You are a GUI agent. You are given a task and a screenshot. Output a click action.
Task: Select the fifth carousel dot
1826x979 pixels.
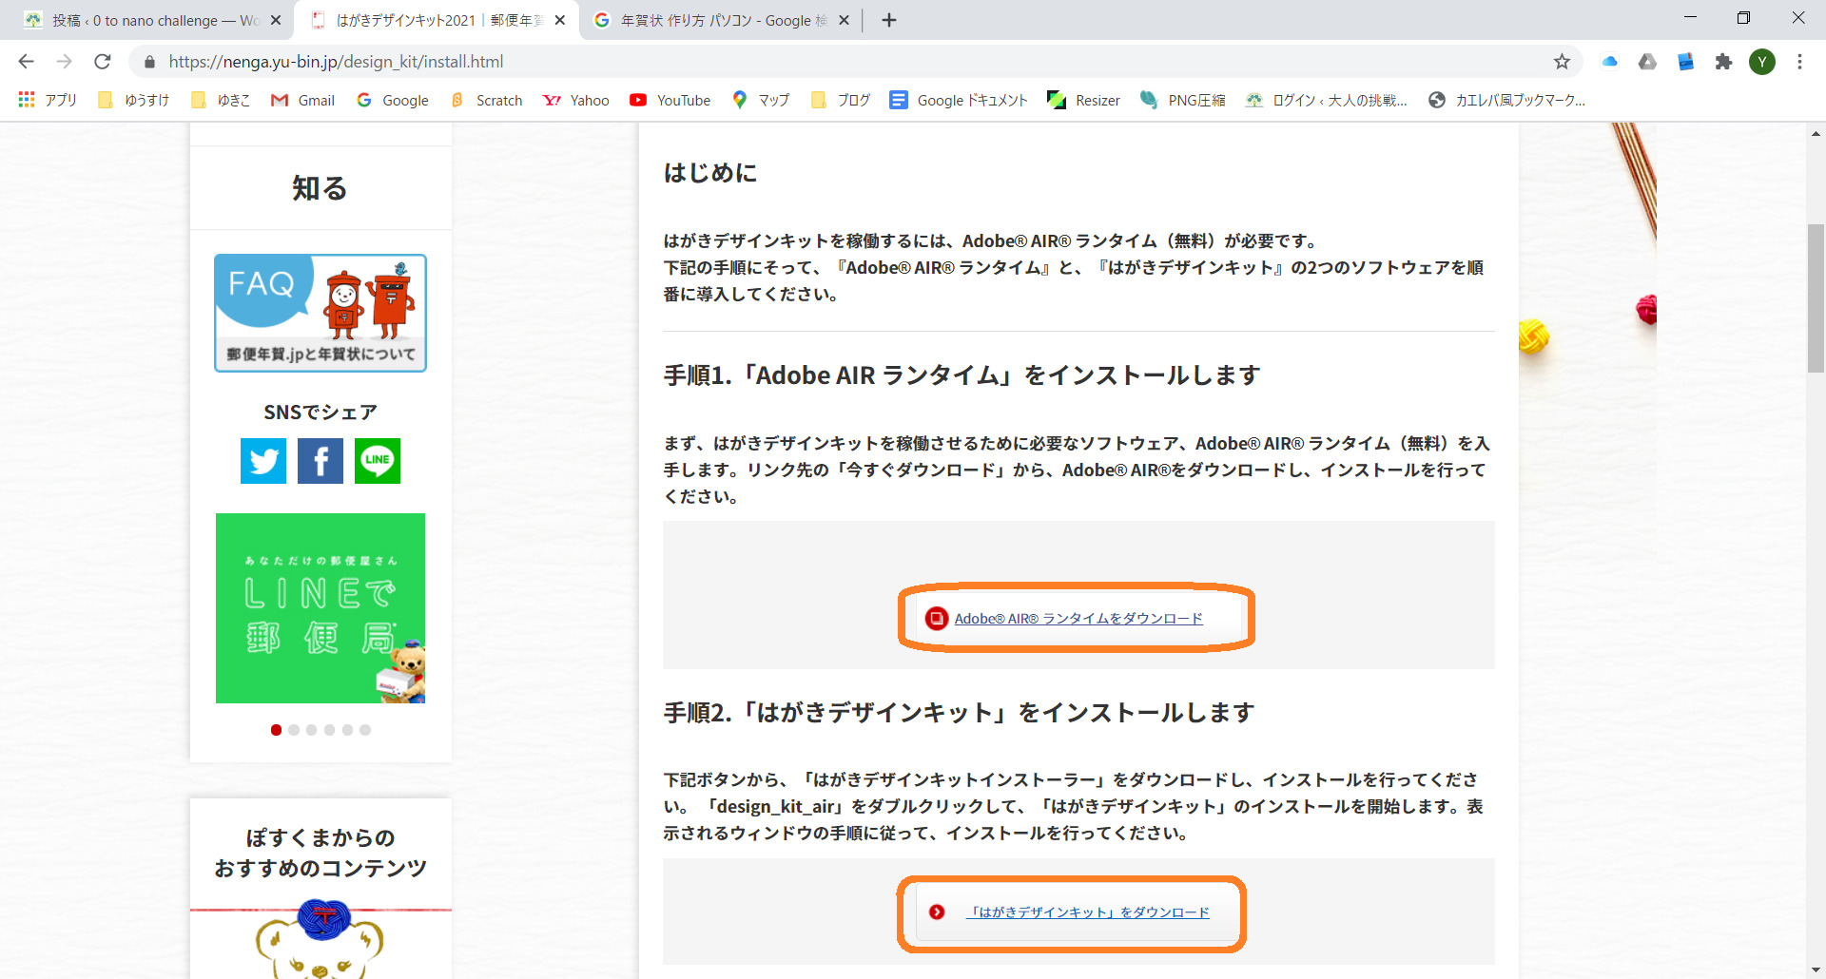point(347,730)
